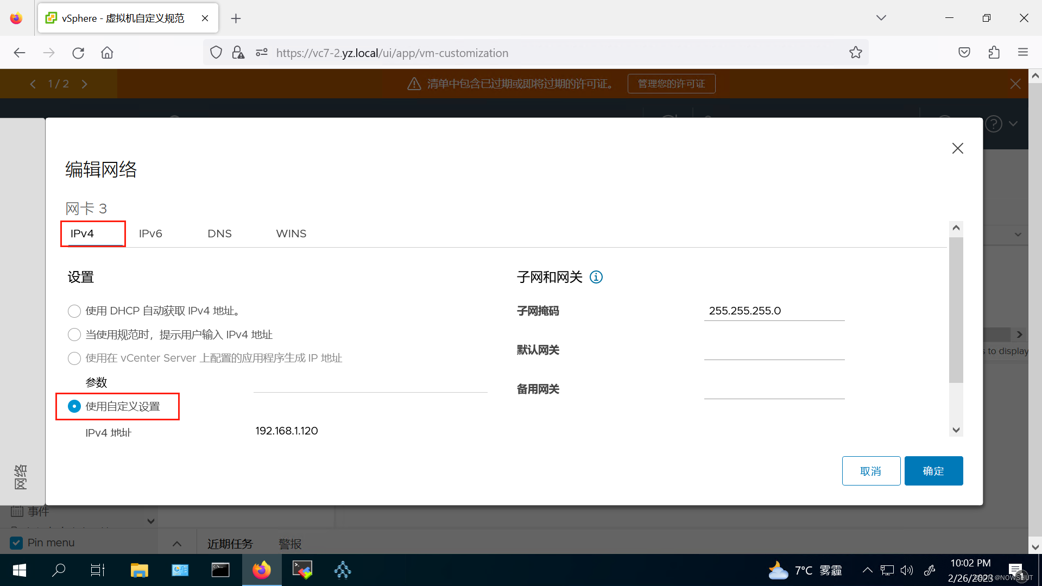Image resolution: width=1042 pixels, height=586 pixels.
Task: Open the Pocket save icon
Action: point(964,53)
